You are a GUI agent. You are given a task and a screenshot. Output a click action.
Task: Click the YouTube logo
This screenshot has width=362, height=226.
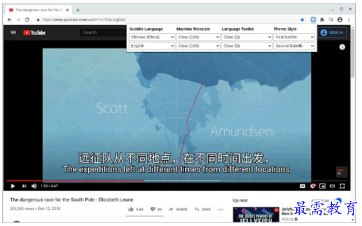tap(34, 33)
